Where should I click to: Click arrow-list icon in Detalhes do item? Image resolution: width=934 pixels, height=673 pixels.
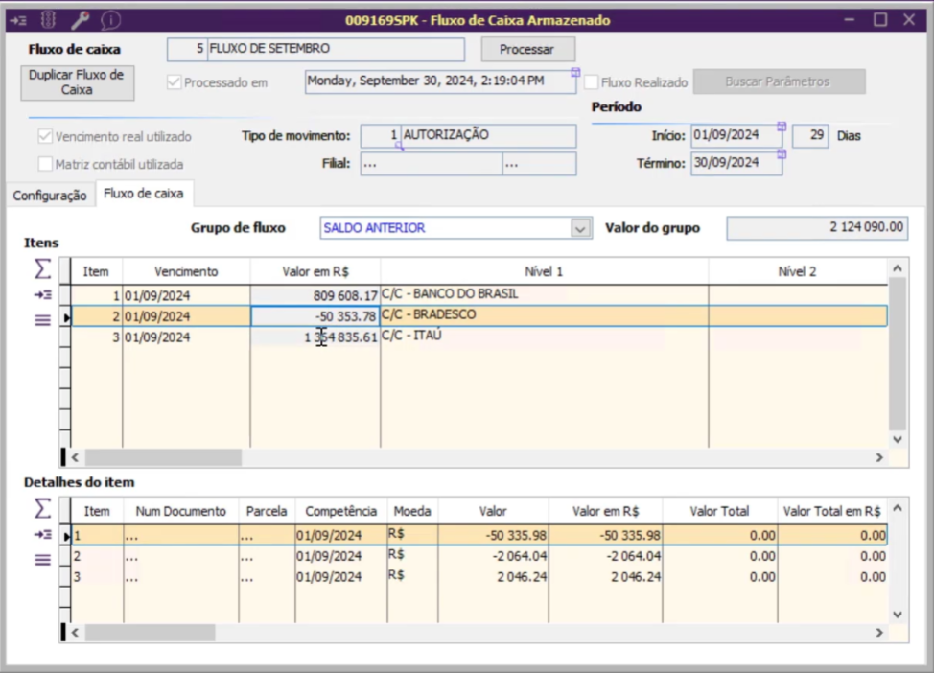[x=42, y=535]
